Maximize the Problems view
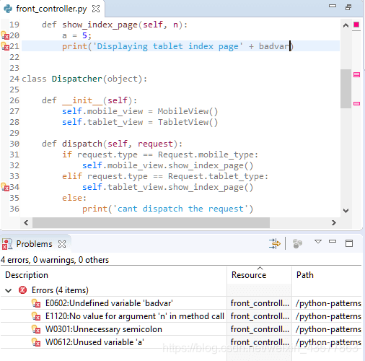The height and width of the screenshot is (361, 365). (x=349, y=243)
